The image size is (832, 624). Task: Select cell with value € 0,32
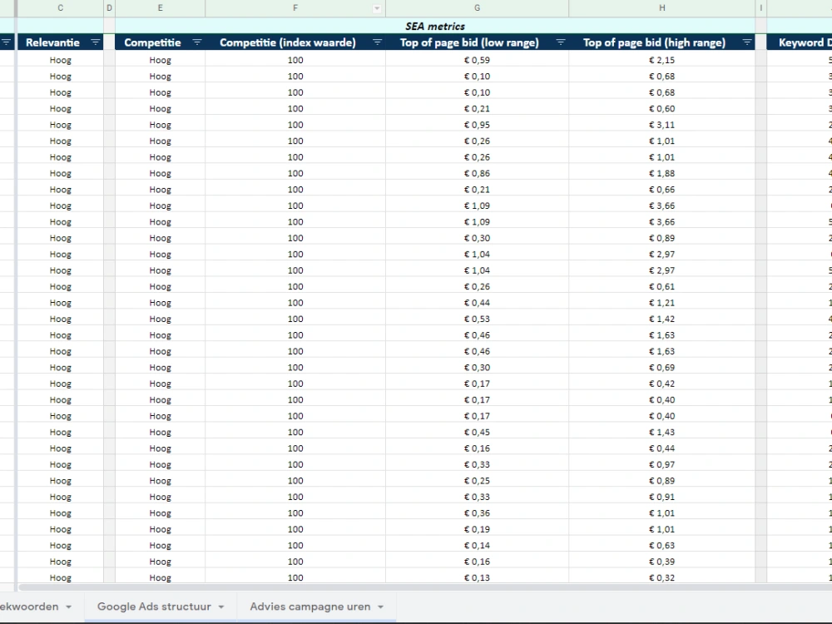[x=661, y=577]
